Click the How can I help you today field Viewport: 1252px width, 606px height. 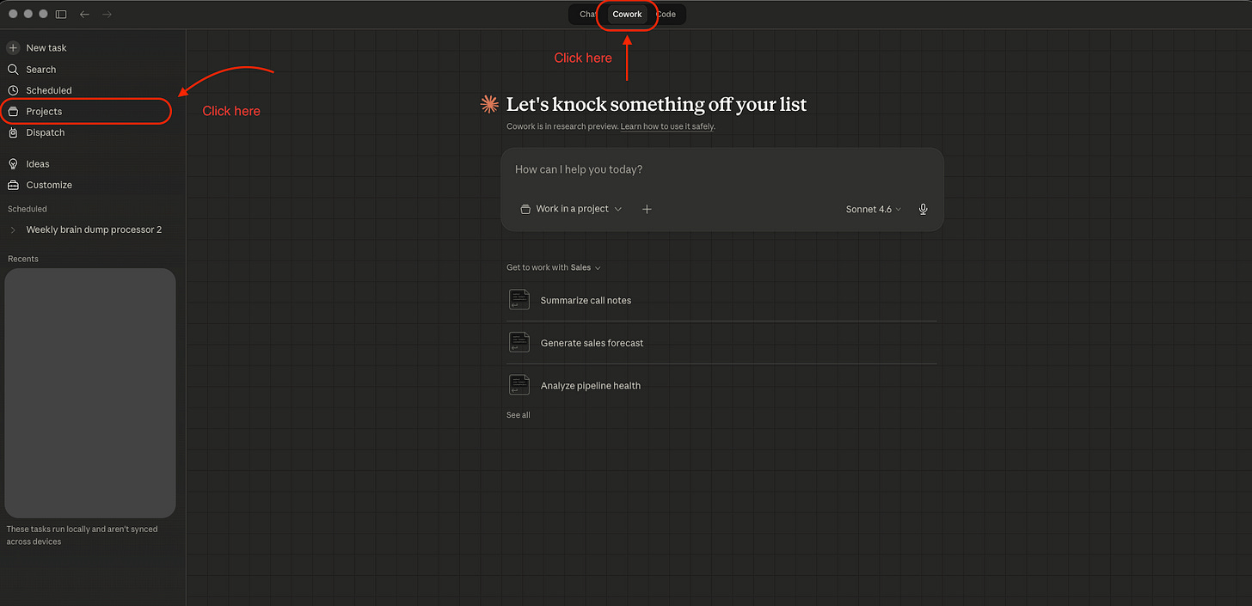(722, 169)
